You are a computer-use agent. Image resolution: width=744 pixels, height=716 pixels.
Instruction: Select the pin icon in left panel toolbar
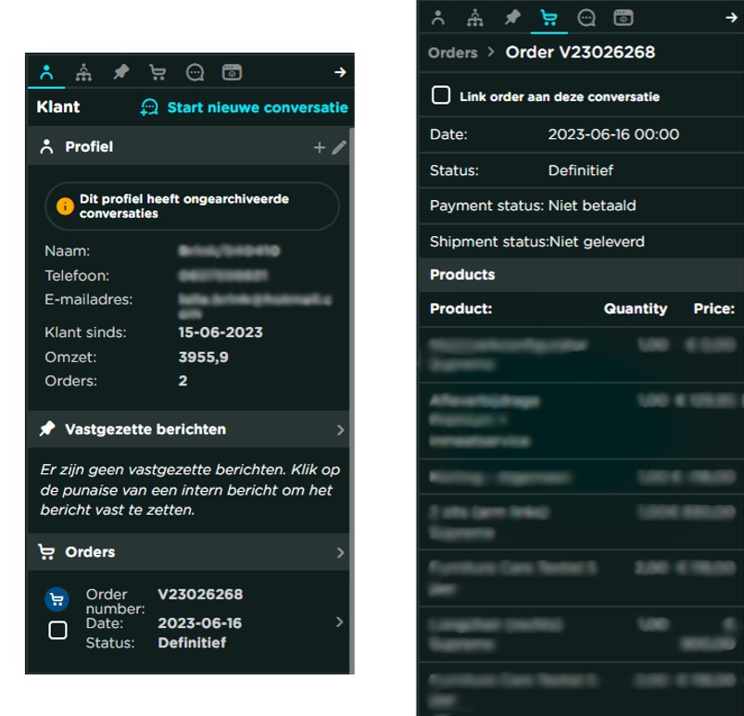(x=120, y=72)
